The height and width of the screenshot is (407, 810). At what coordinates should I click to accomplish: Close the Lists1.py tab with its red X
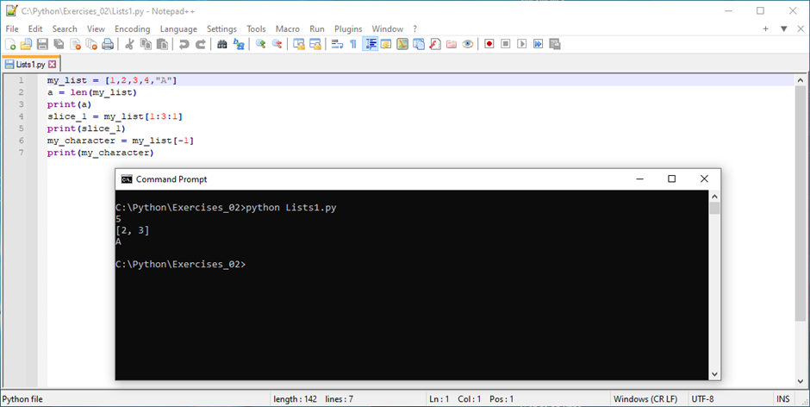53,65
